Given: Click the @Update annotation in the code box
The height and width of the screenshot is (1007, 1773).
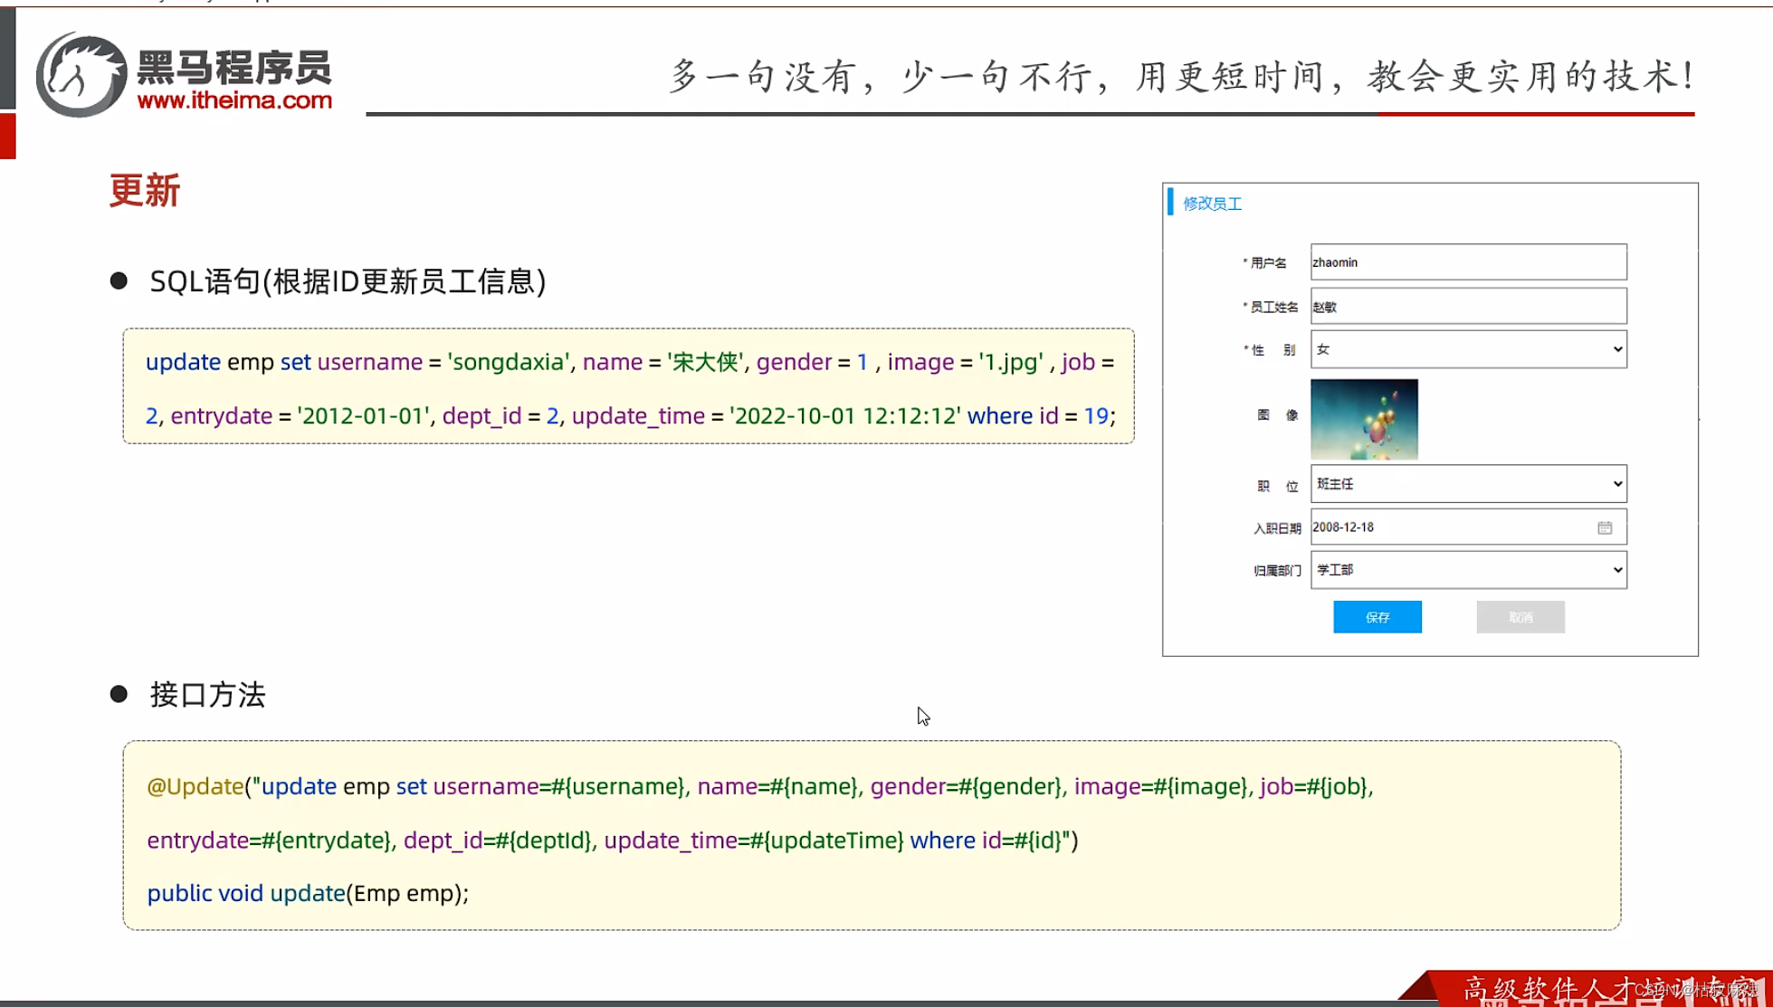Looking at the screenshot, I should pyautogui.click(x=195, y=786).
